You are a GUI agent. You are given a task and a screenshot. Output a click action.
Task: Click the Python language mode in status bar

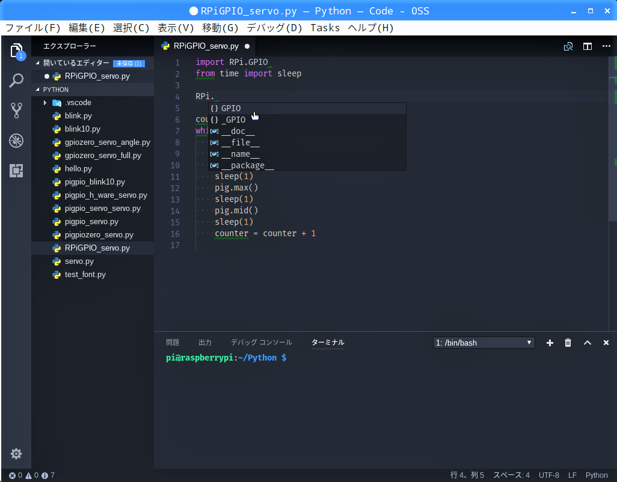tap(597, 475)
